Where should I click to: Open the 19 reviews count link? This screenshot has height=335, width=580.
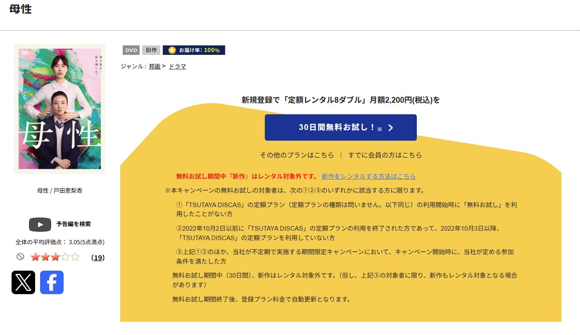click(x=98, y=257)
